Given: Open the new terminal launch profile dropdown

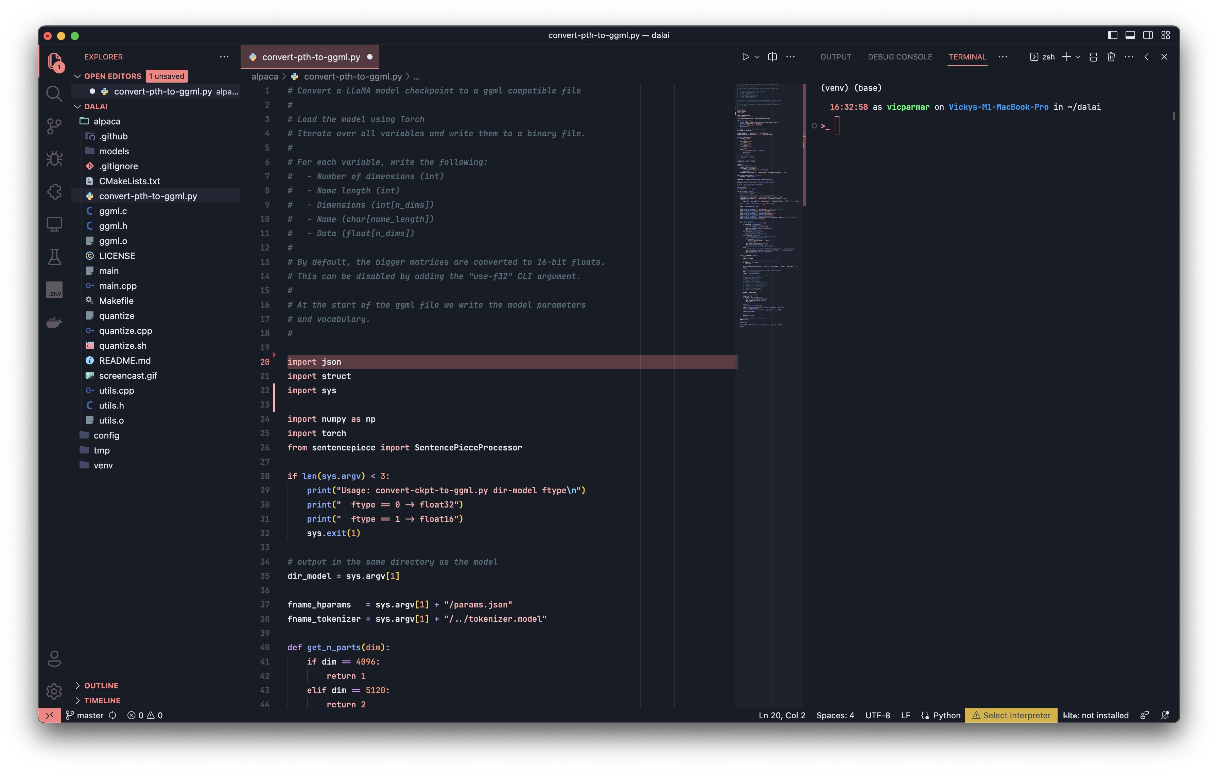Looking at the screenshot, I should coord(1078,57).
